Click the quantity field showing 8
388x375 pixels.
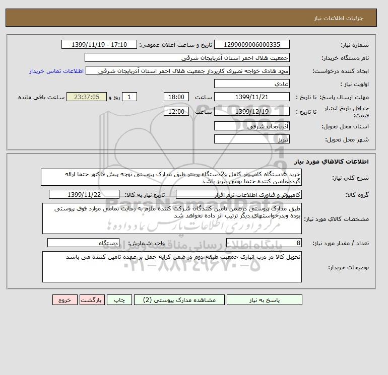coord(264,243)
